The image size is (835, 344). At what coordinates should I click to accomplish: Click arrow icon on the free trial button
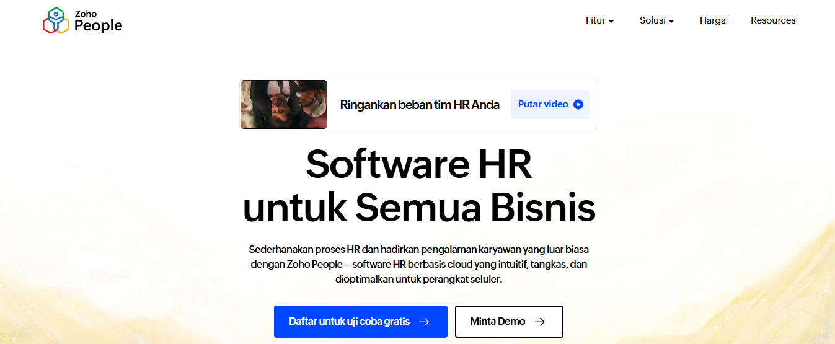point(424,322)
